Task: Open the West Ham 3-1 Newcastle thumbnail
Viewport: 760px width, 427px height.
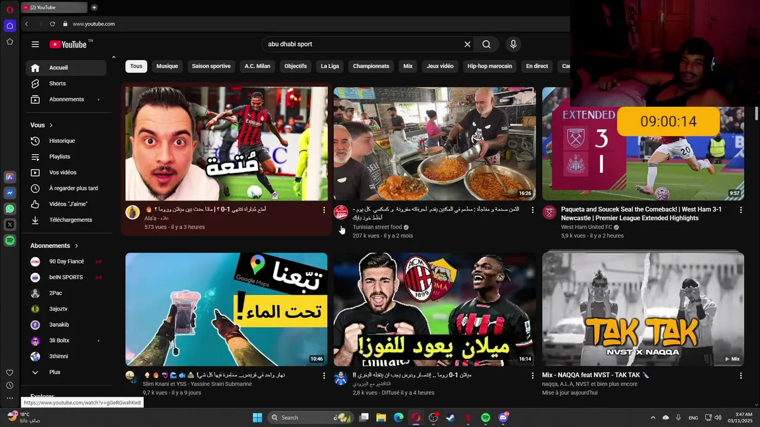Action: [643, 144]
